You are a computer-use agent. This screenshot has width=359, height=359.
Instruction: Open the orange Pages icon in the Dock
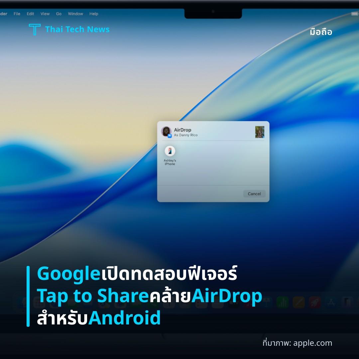pyautogui.click(x=299, y=302)
